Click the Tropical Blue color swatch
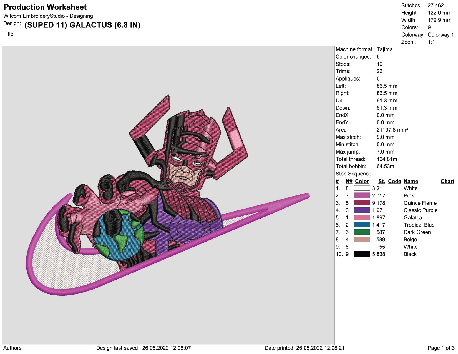The image size is (458, 354). [362, 225]
